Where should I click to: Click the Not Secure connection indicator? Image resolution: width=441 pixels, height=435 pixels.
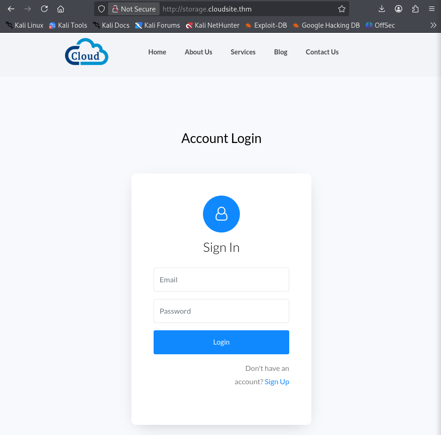[x=134, y=9]
